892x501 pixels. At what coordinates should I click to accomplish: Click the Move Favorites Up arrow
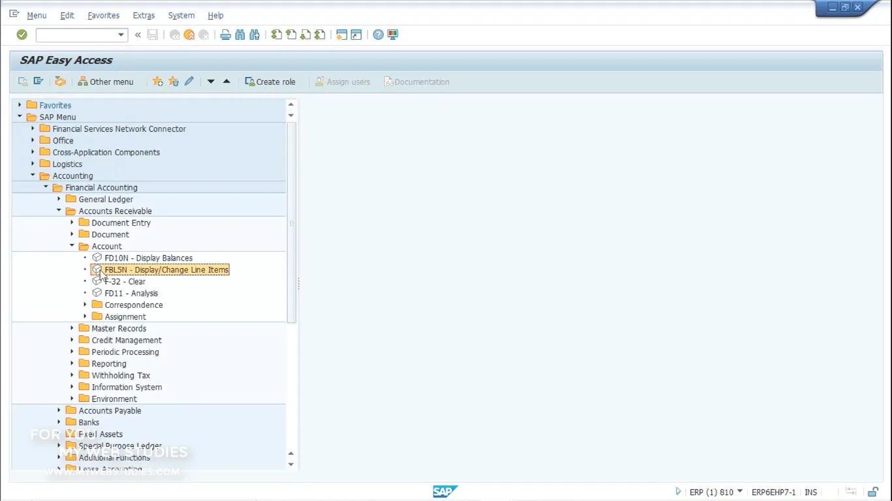pyautogui.click(x=227, y=82)
